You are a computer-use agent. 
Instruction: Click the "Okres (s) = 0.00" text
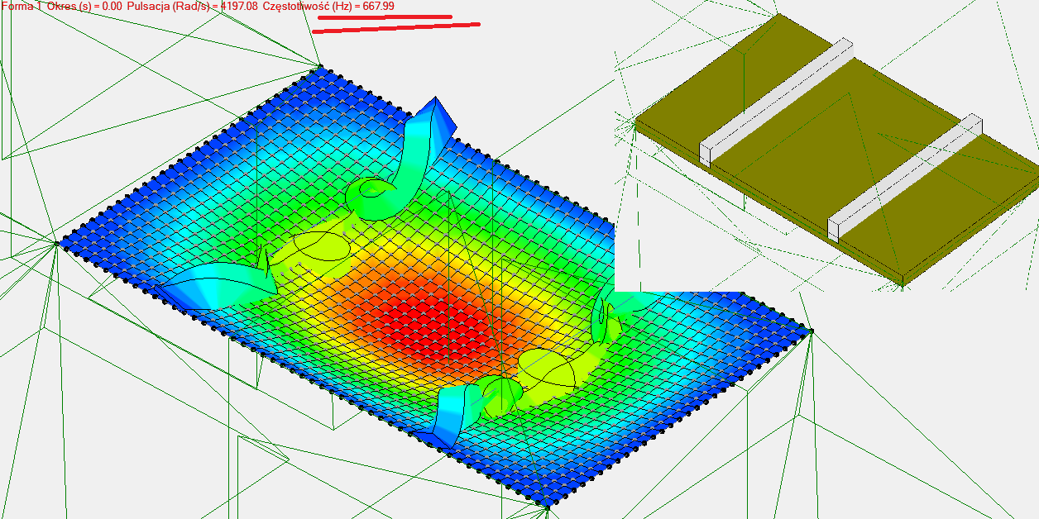(x=84, y=6)
